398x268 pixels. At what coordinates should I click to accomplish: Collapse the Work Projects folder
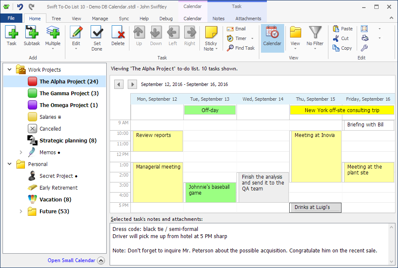(x=9, y=70)
